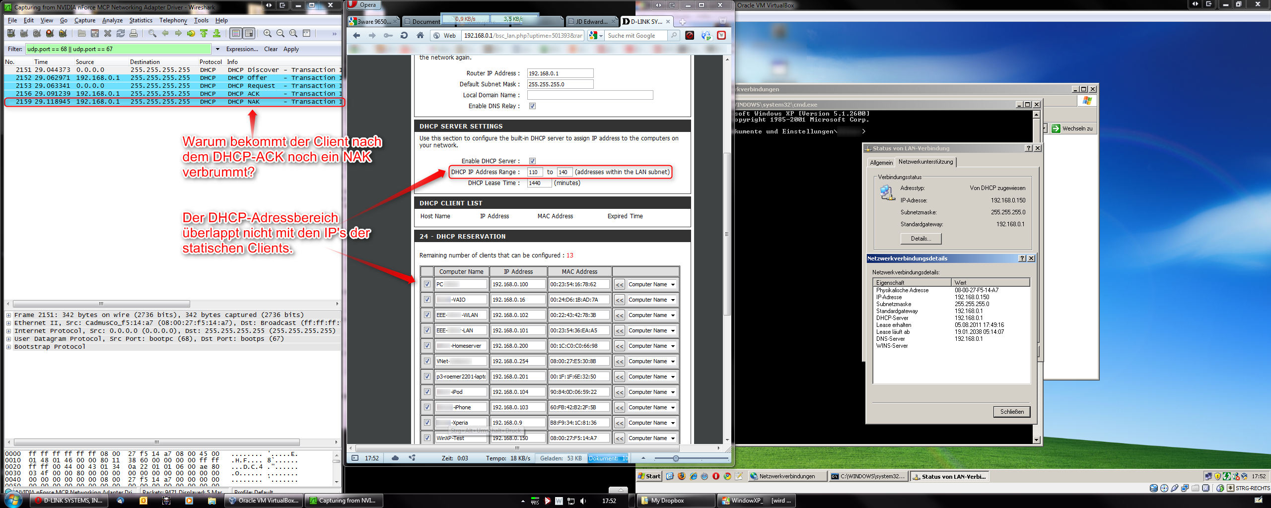Open Wireshark filter history dropdown arrow
1271x508 pixels.
(217, 49)
